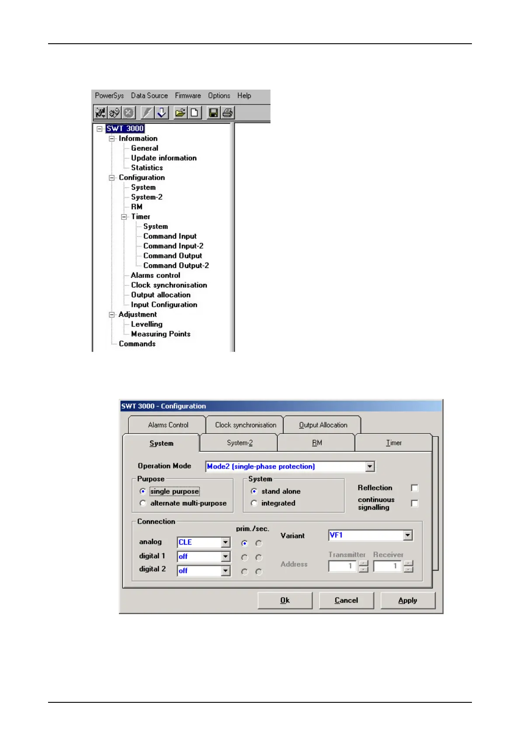Open the Firmware menu
Screen dimensions: 520x736
188,96
